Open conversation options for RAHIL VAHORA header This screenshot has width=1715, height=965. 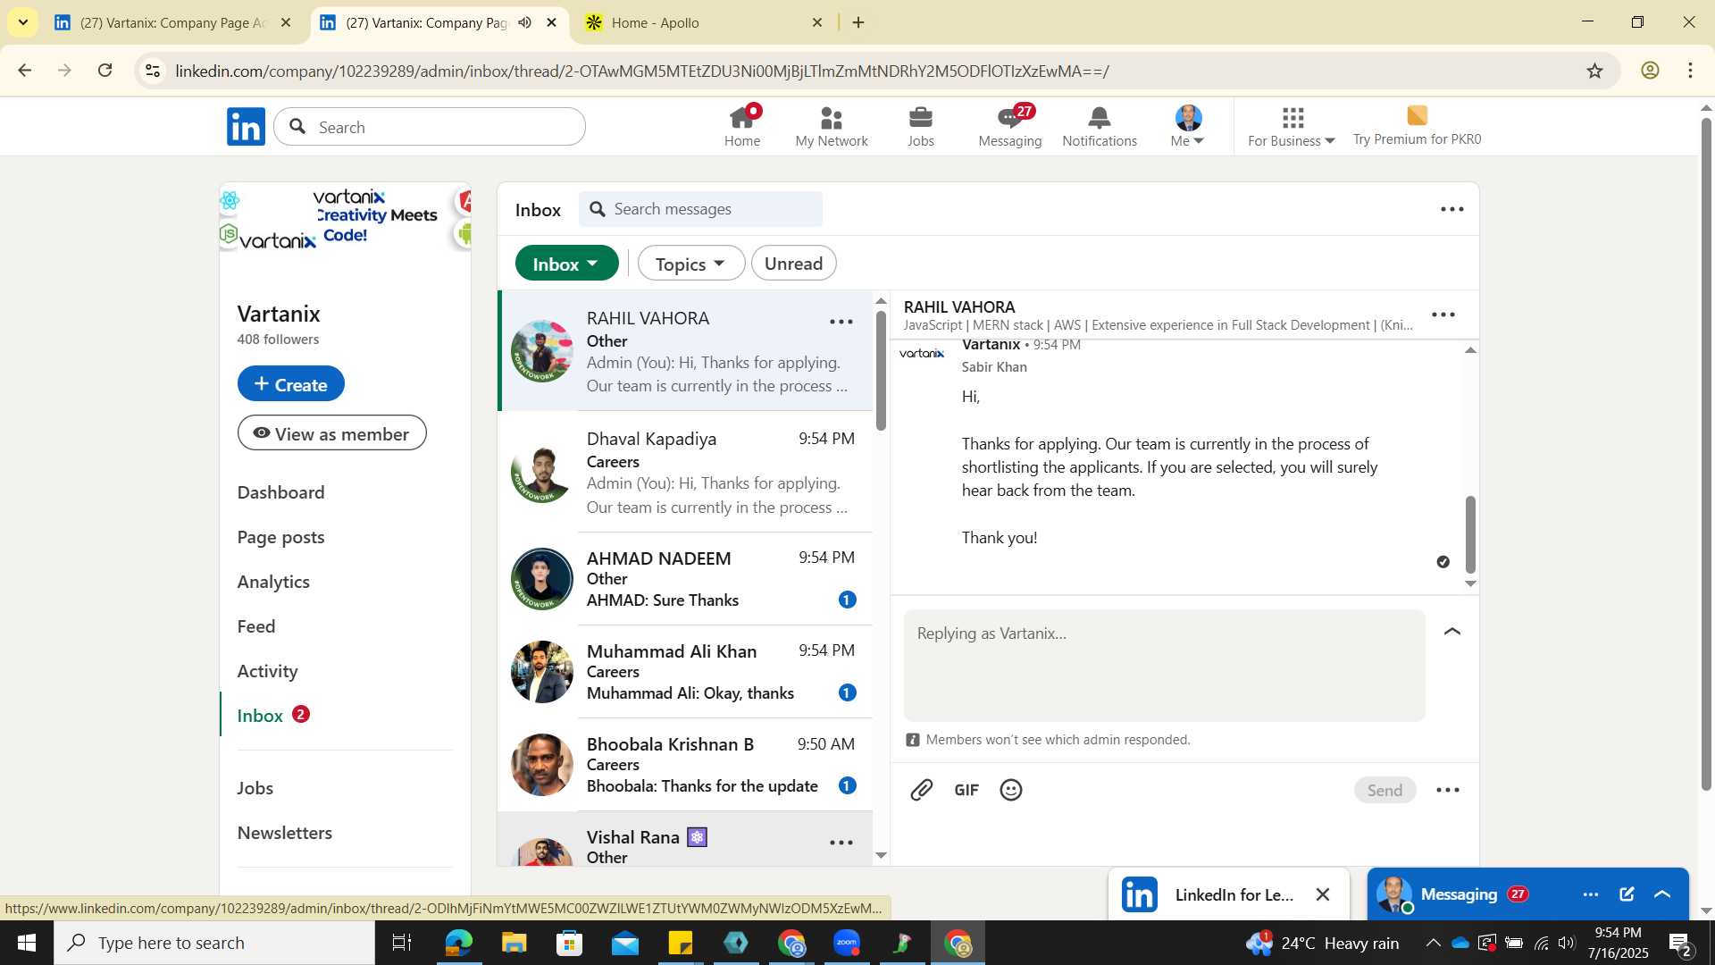coord(1443,315)
